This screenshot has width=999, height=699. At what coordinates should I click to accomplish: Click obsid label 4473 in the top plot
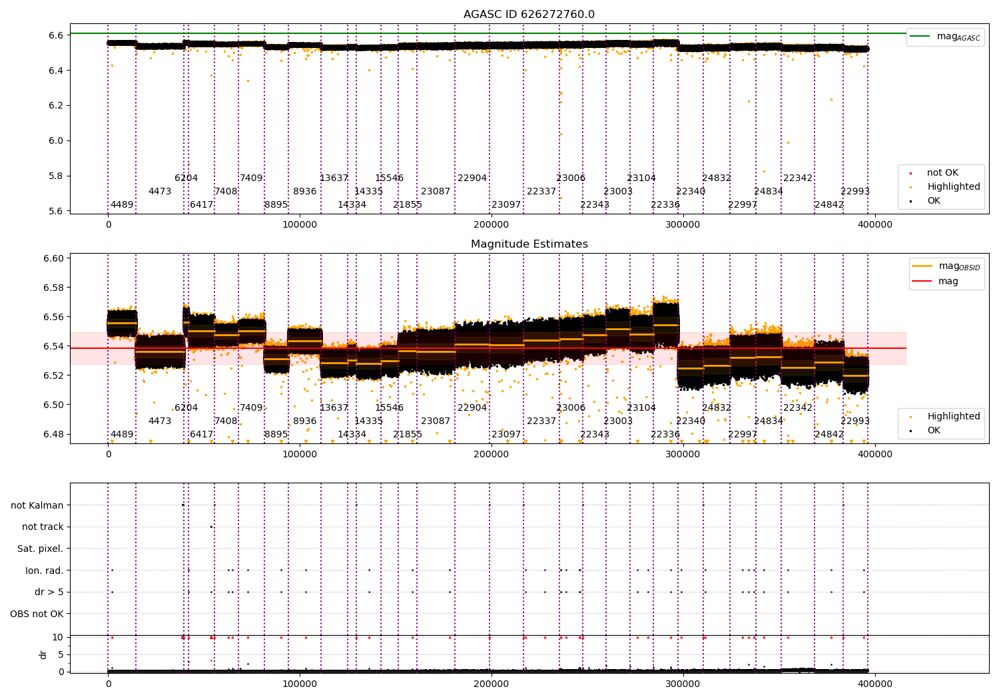click(x=160, y=192)
